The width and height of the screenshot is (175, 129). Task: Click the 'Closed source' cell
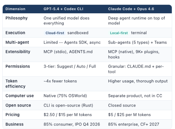[122, 105]
